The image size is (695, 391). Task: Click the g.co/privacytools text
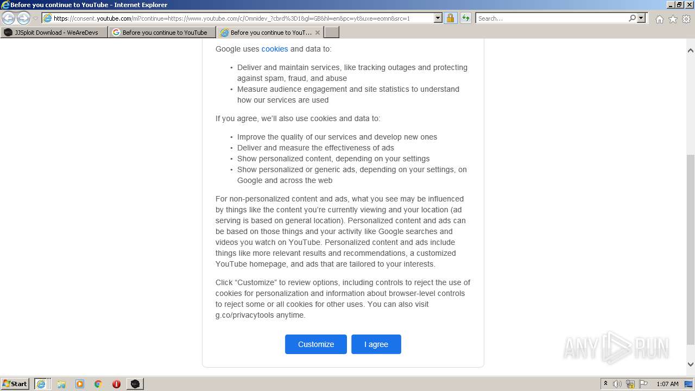click(244, 315)
